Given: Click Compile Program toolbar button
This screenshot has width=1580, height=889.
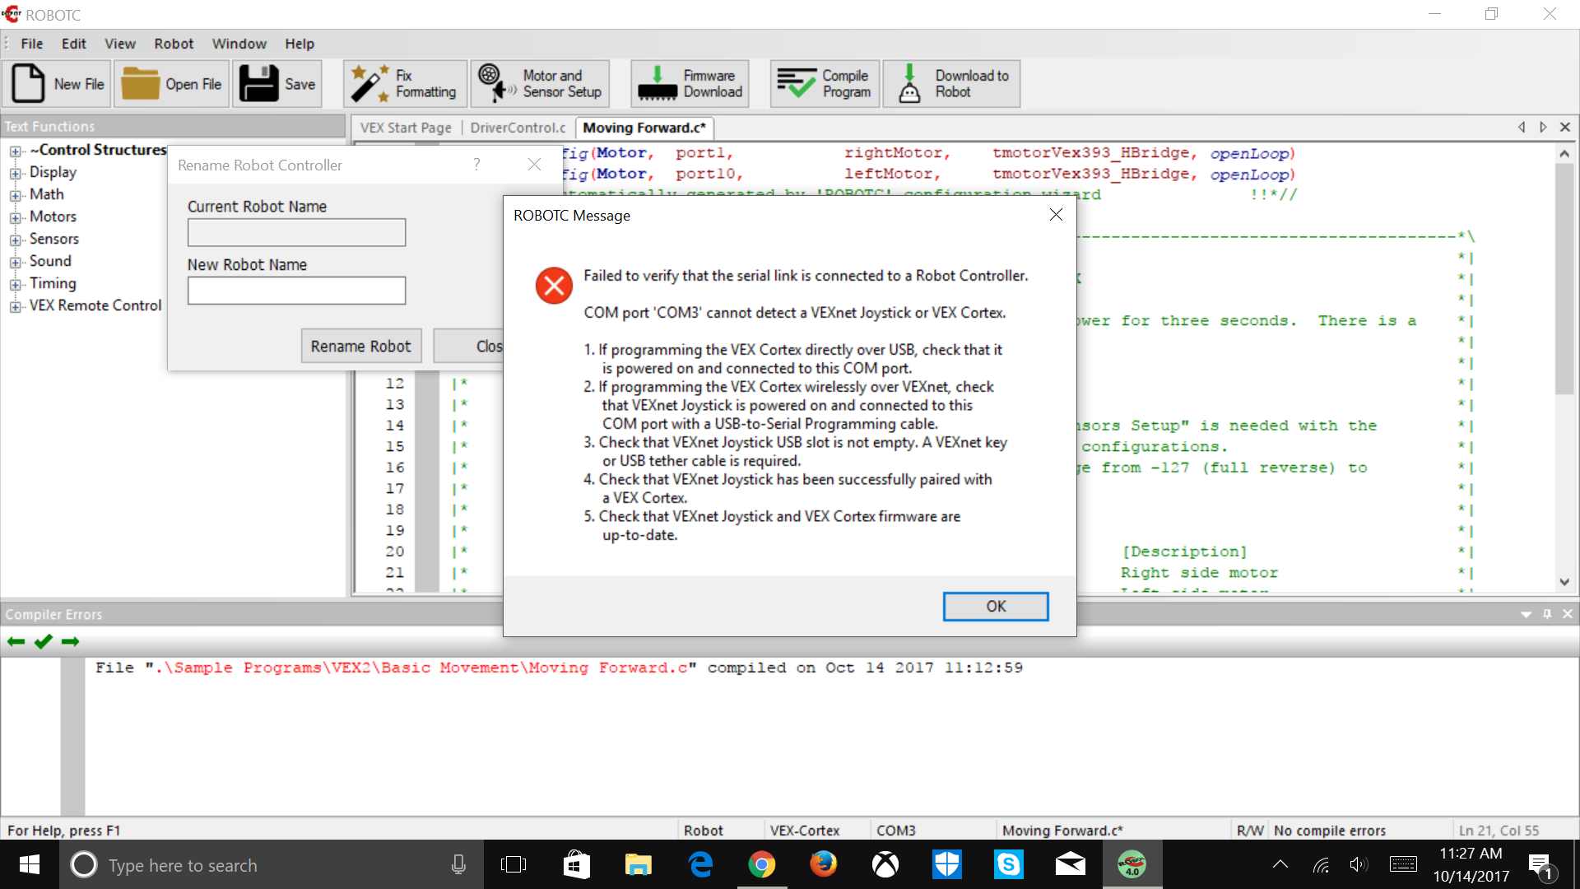Looking at the screenshot, I should coord(825,83).
